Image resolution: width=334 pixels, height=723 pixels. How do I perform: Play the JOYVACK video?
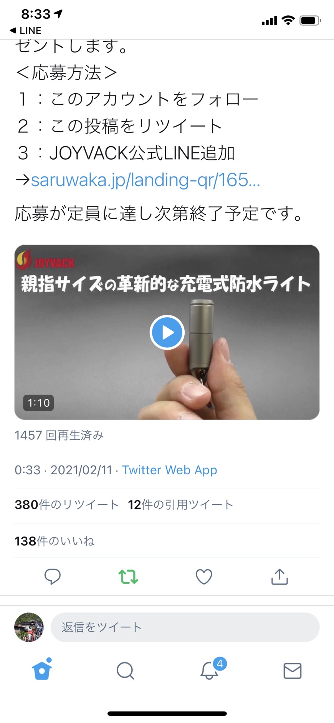tap(167, 332)
